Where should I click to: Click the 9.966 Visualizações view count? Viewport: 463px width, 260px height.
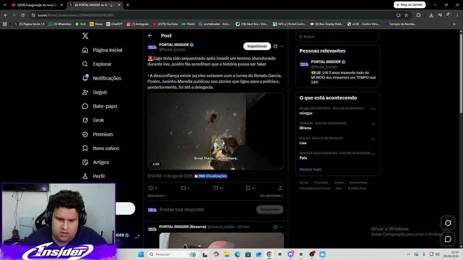pos(211,176)
